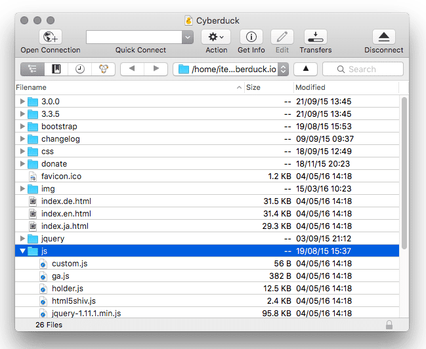Click the html5shiv.js file icon
This screenshot has width=426, height=349.
point(43,301)
